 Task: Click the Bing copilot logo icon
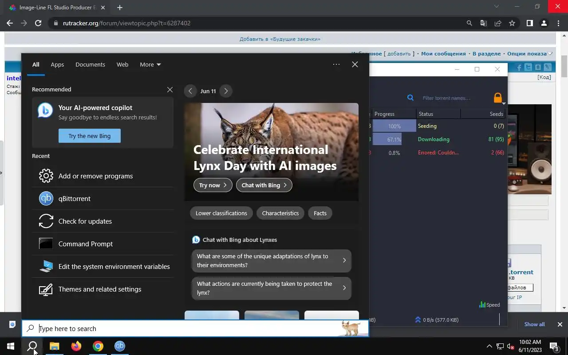(45, 110)
